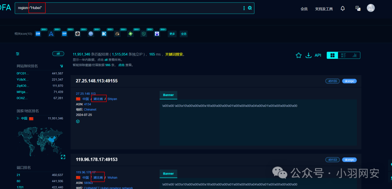Click the download results icon
Screen dimensions: 392x189
tap(309, 55)
